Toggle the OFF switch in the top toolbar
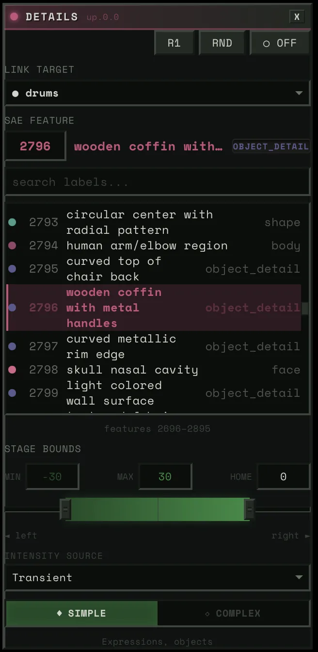The height and width of the screenshot is (652, 318). (280, 42)
